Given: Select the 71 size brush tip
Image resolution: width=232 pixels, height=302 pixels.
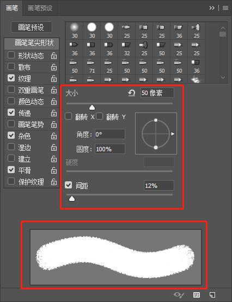Looking at the screenshot, I should [92, 66].
